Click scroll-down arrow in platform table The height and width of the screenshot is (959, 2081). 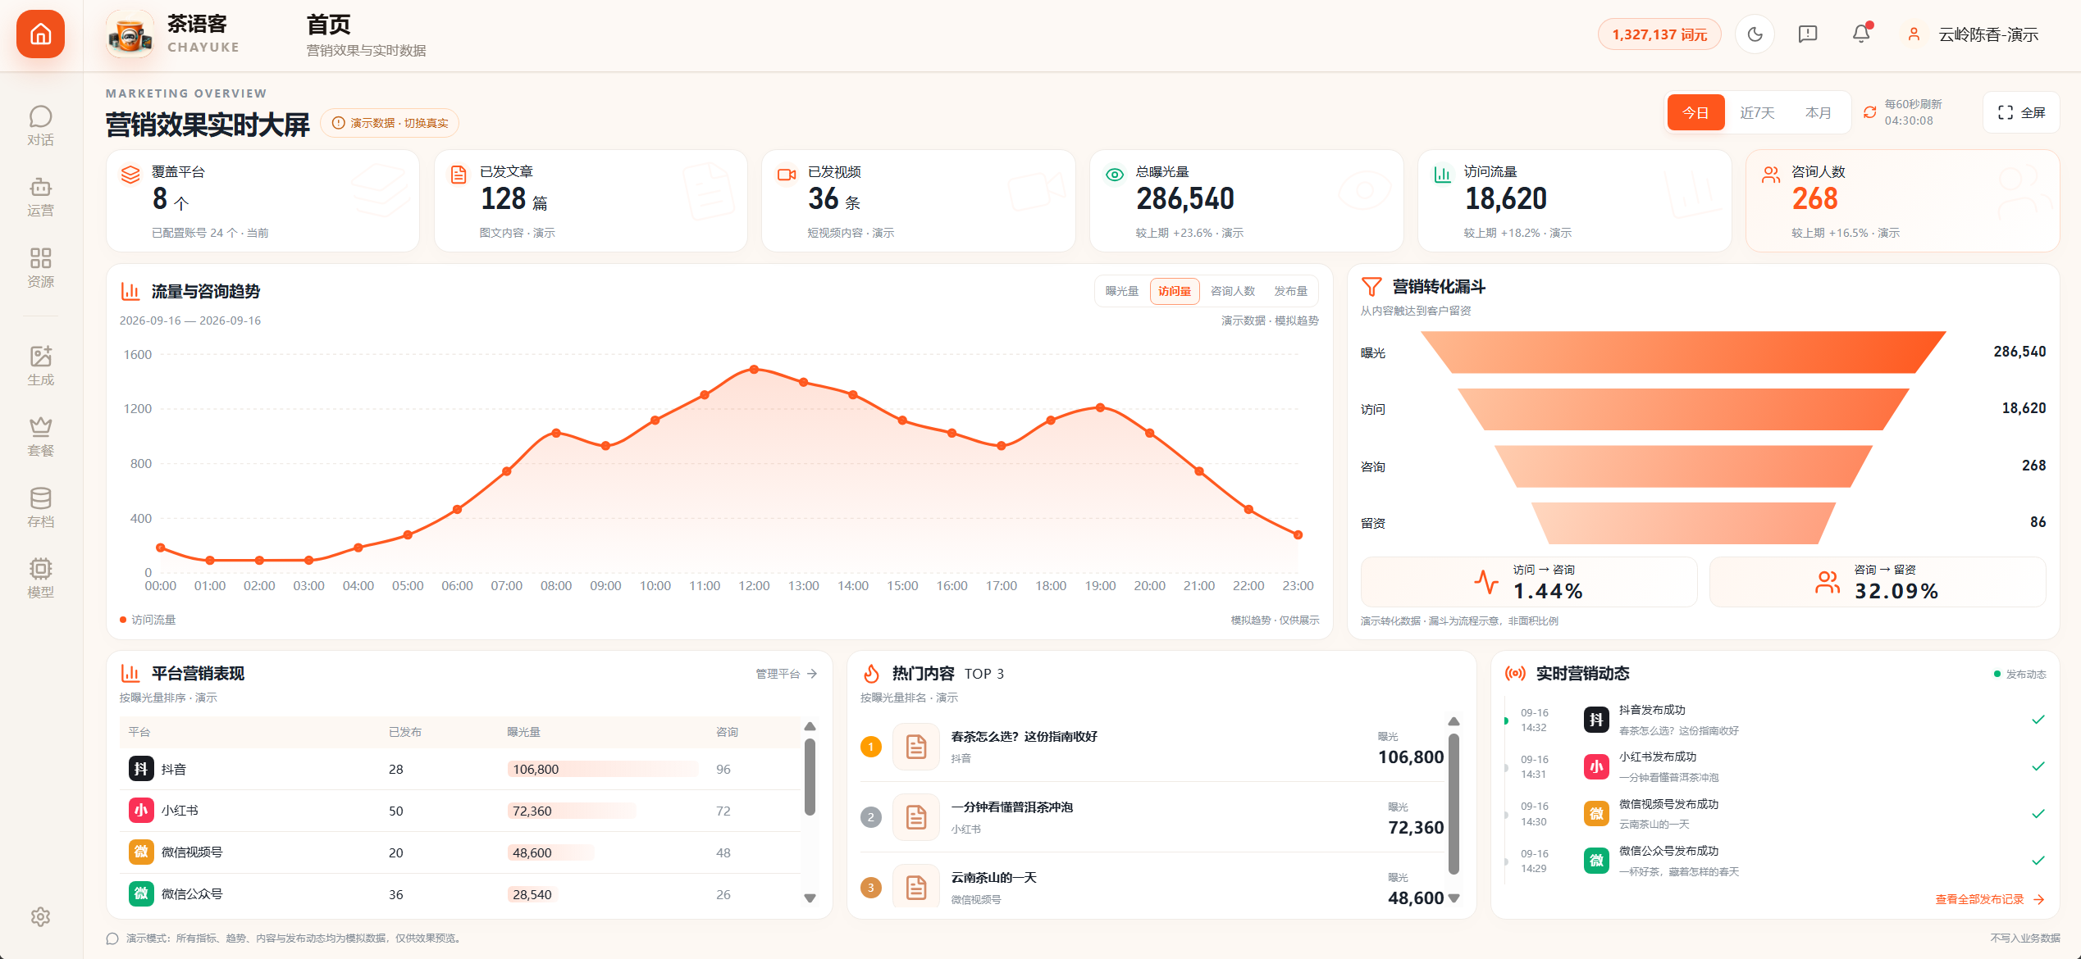point(810,898)
